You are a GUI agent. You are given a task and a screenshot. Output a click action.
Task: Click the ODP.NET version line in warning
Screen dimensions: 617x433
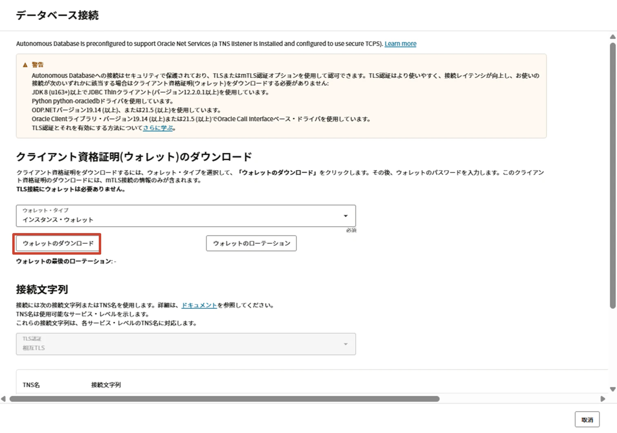[127, 110]
